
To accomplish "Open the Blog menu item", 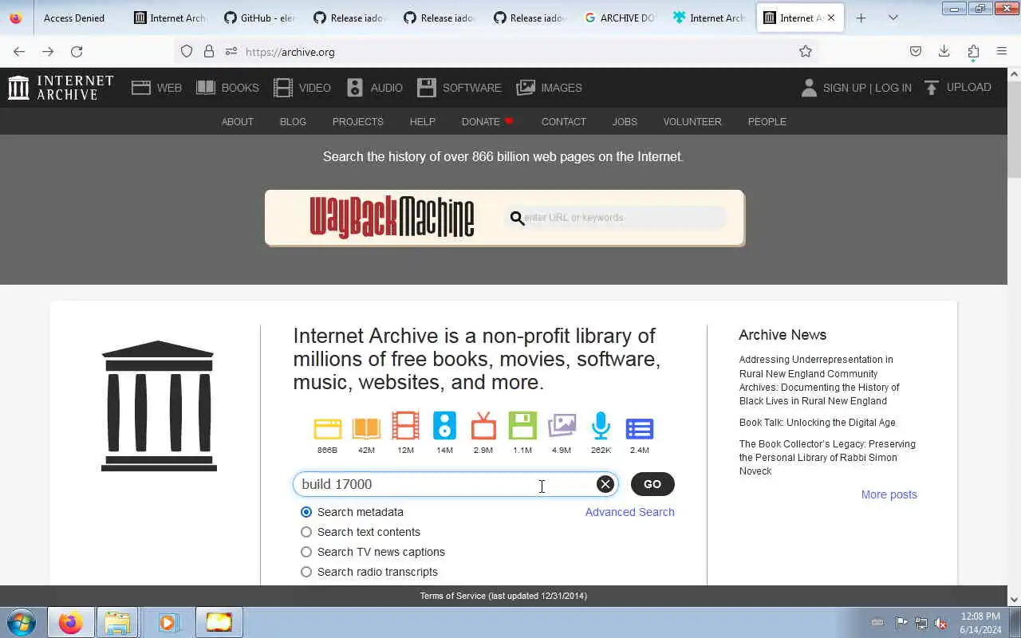I will click(x=293, y=122).
